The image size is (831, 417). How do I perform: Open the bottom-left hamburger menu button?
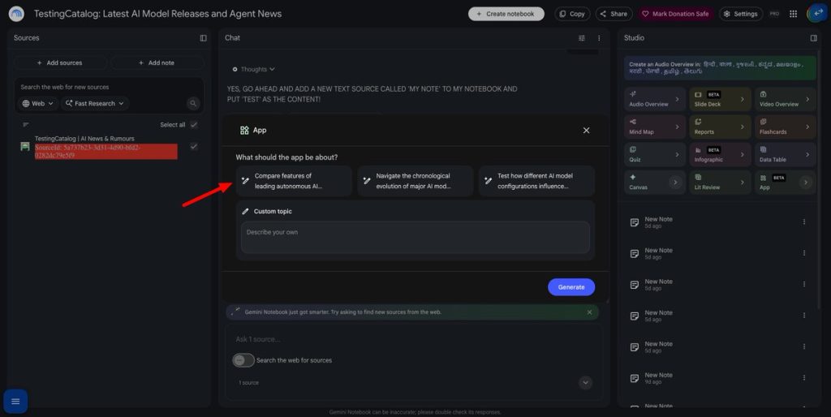coord(15,401)
